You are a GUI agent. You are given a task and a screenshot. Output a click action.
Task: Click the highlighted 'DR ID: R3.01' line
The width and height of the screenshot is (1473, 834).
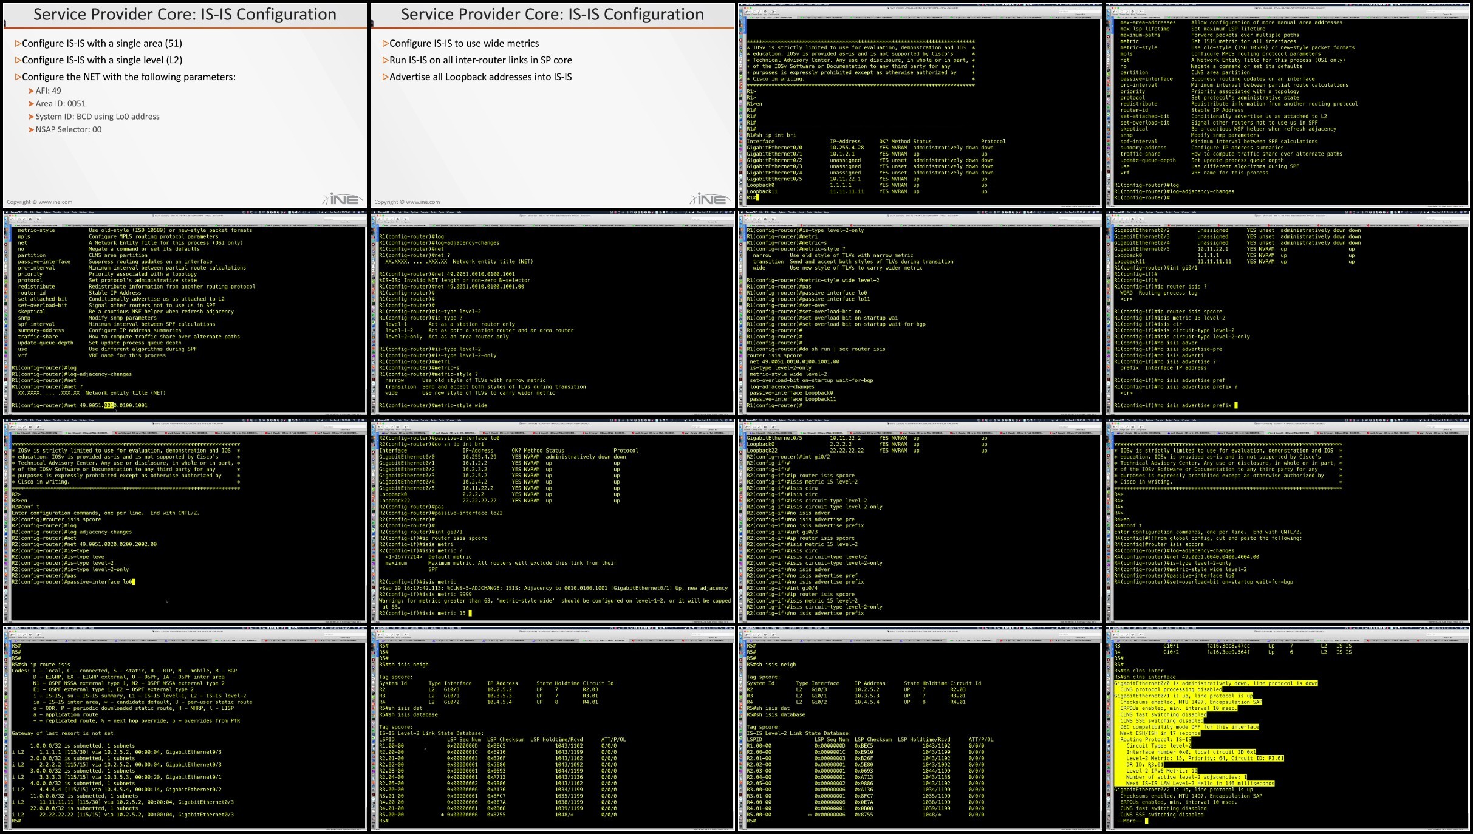1145,765
